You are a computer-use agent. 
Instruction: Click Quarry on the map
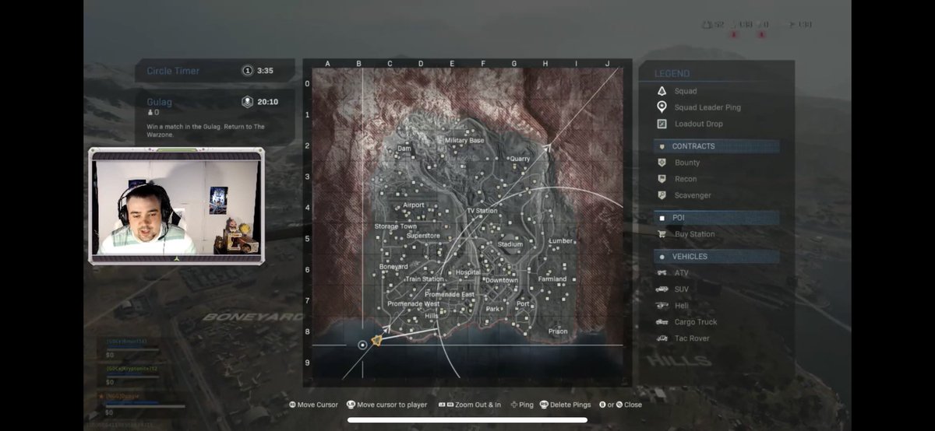(x=519, y=159)
